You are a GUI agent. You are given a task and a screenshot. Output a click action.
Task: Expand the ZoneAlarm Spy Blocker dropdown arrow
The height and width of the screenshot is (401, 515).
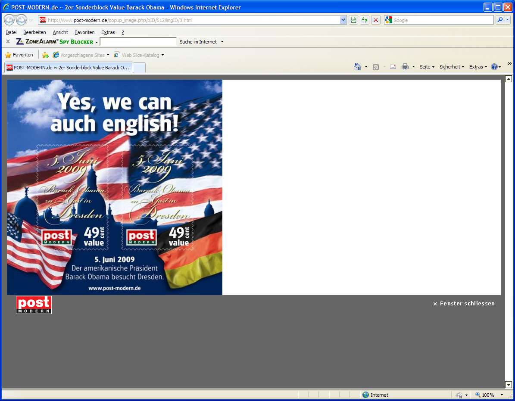pyautogui.click(x=97, y=42)
